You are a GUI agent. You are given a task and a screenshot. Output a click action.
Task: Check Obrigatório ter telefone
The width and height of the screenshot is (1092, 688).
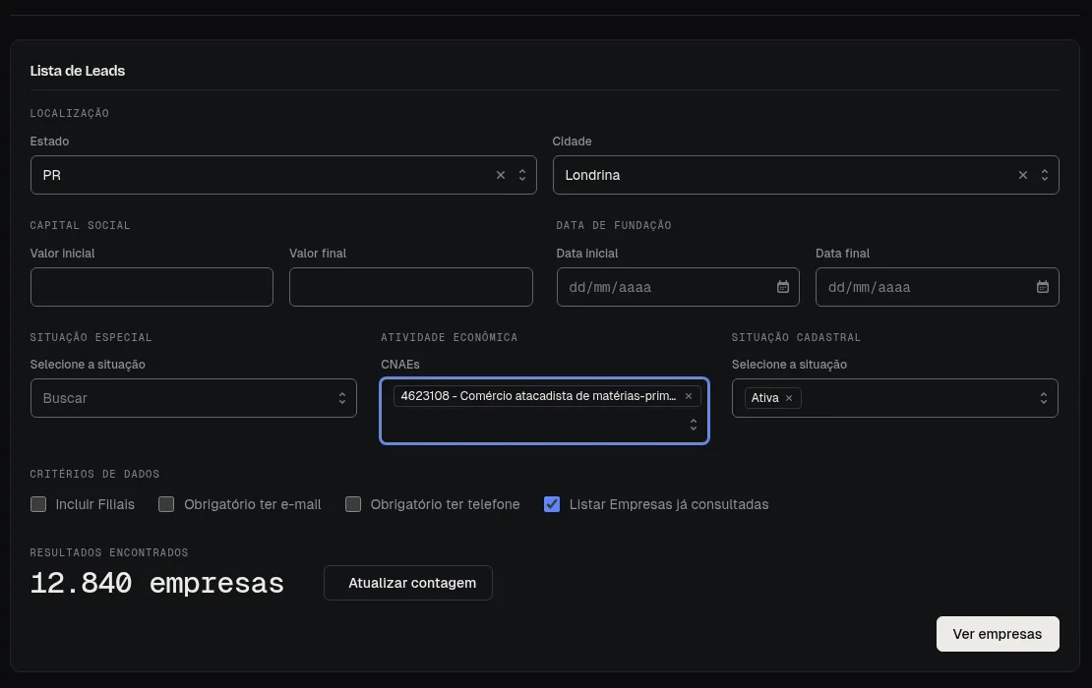pos(353,504)
